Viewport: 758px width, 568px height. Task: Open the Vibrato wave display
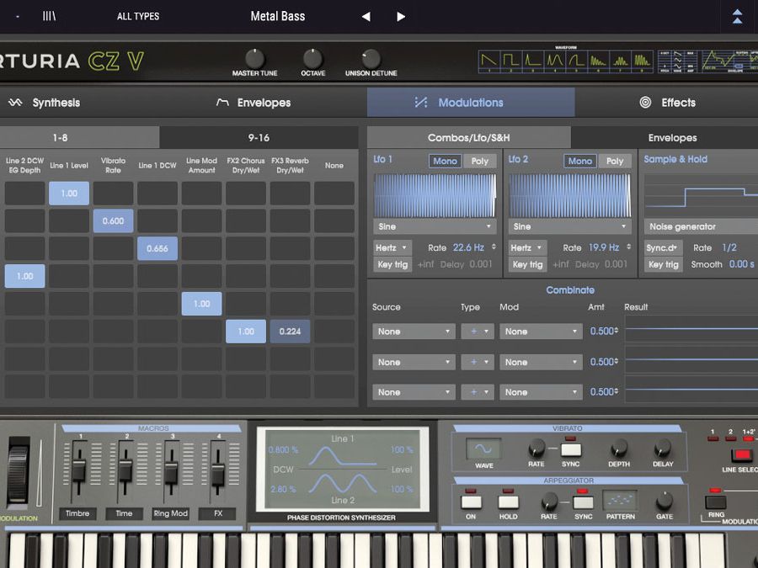pos(483,449)
